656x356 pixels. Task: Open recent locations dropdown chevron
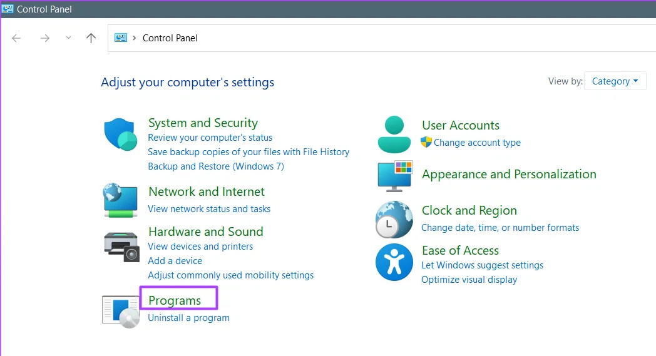pyautogui.click(x=68, y=38)
